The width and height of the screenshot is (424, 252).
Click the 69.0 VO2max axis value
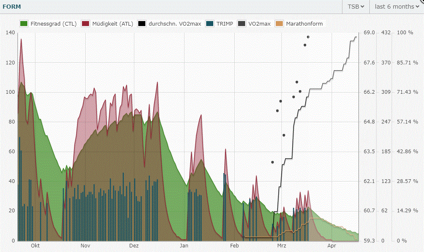pyautogui.click(x=369, y=33)
